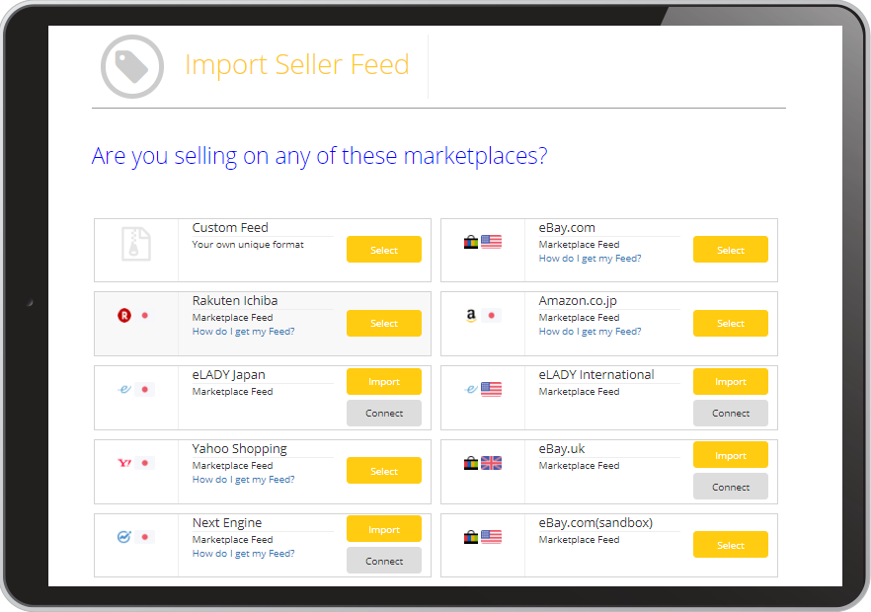Click the 'Import Seller Feed' page title
The image size is (871, 612).
pyautogui.click(x=297, y=64)
